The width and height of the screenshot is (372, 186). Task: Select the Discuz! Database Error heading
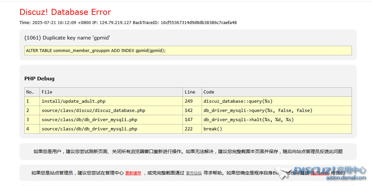[65, 12]
